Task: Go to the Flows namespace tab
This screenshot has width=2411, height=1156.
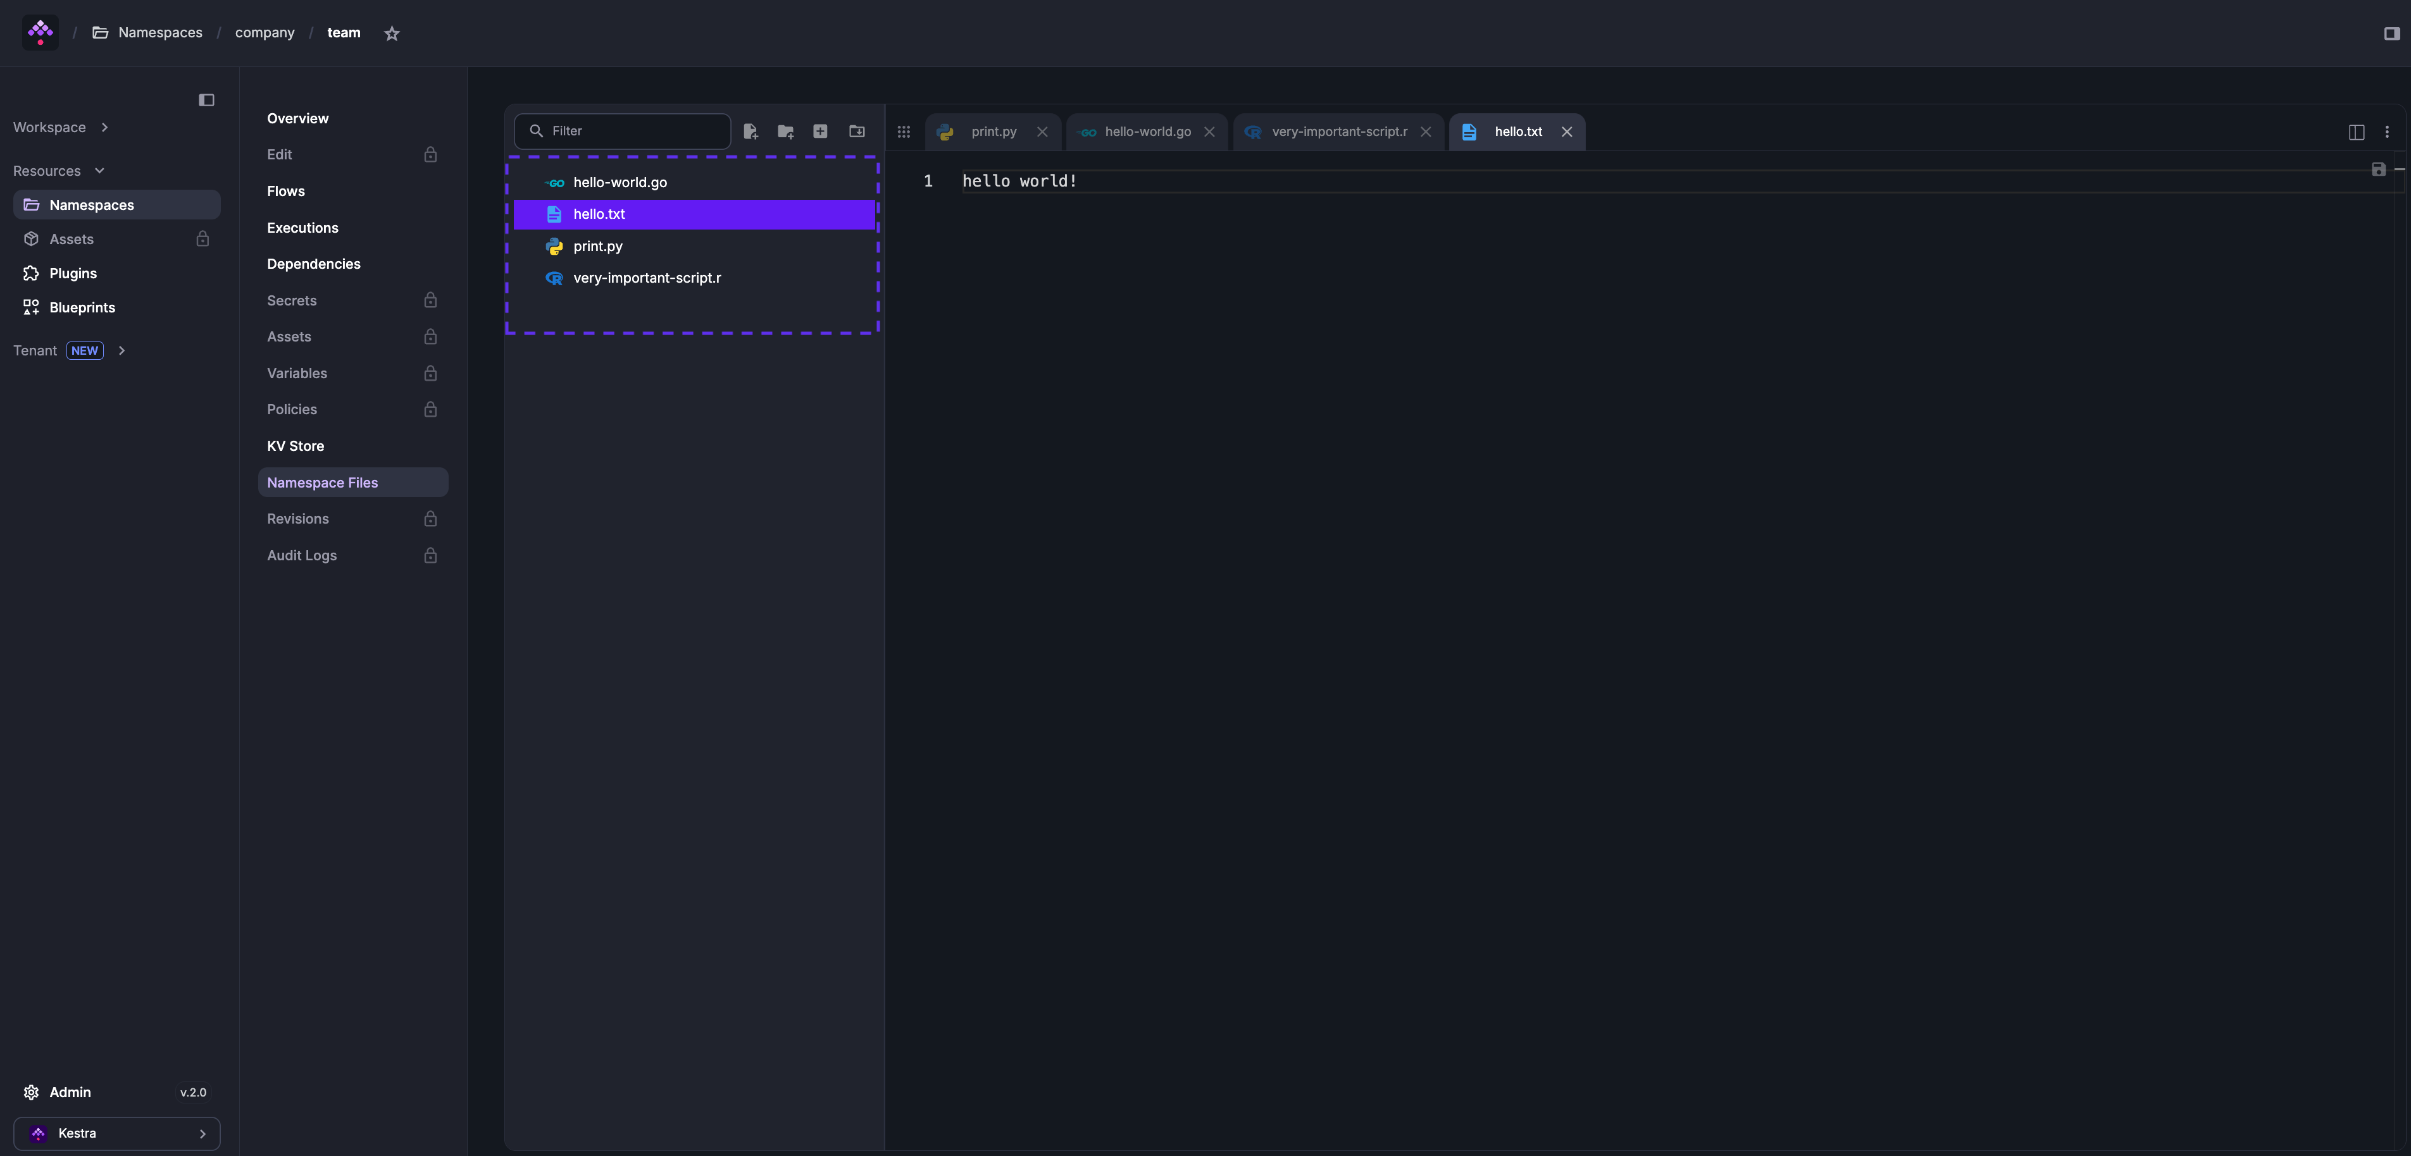Action: tap(353, 191)
